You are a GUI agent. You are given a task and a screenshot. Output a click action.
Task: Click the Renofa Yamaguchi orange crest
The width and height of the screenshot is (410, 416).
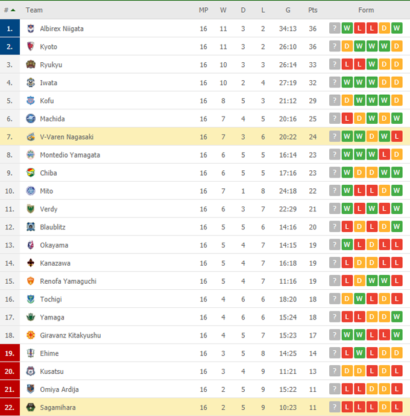[x=31, y=281]
